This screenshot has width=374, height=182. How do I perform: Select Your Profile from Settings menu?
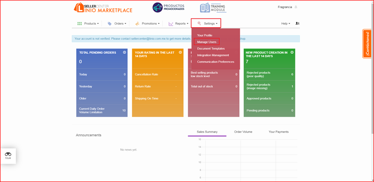204,35
